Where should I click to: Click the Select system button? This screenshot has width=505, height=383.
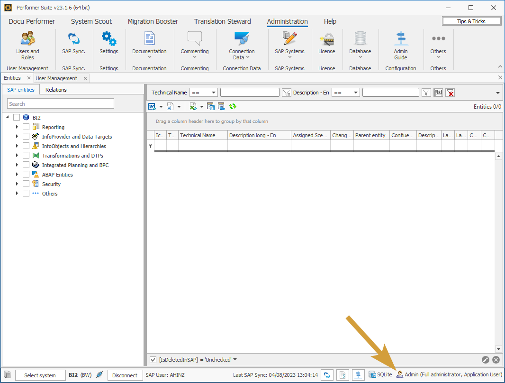pyautogui.click(x=40, y=375)
